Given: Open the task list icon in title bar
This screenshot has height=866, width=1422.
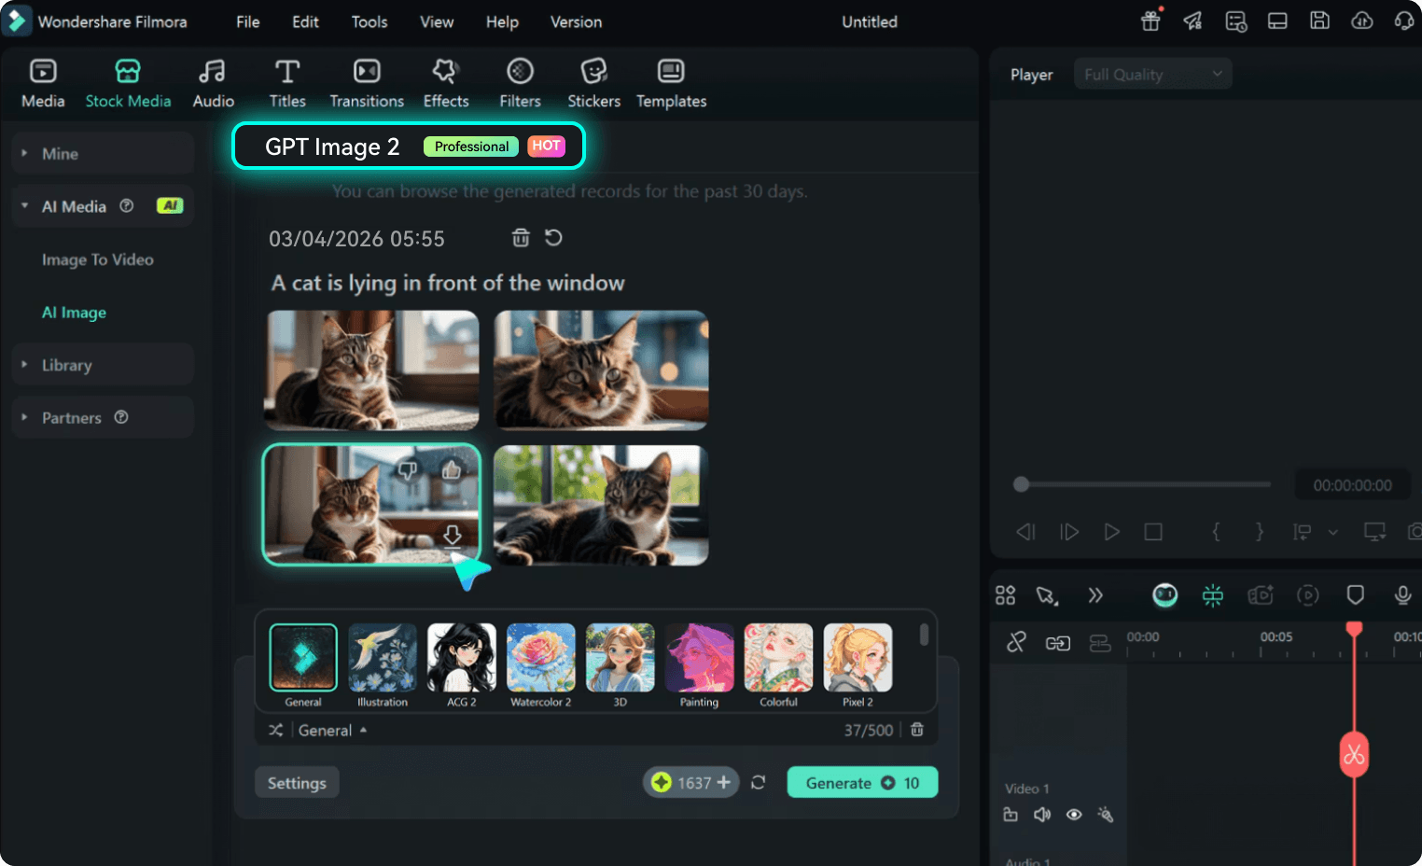Looking at the screenshot, I should tap(1235, 21).
